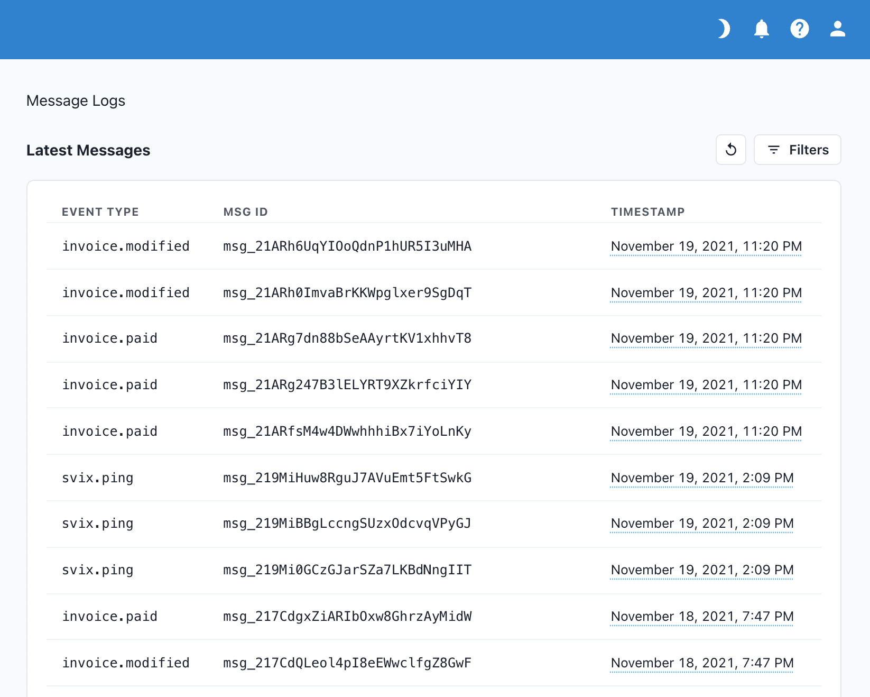Refresh the message list
The height and width of the screenshot is (697, 870).
[731, 150]
